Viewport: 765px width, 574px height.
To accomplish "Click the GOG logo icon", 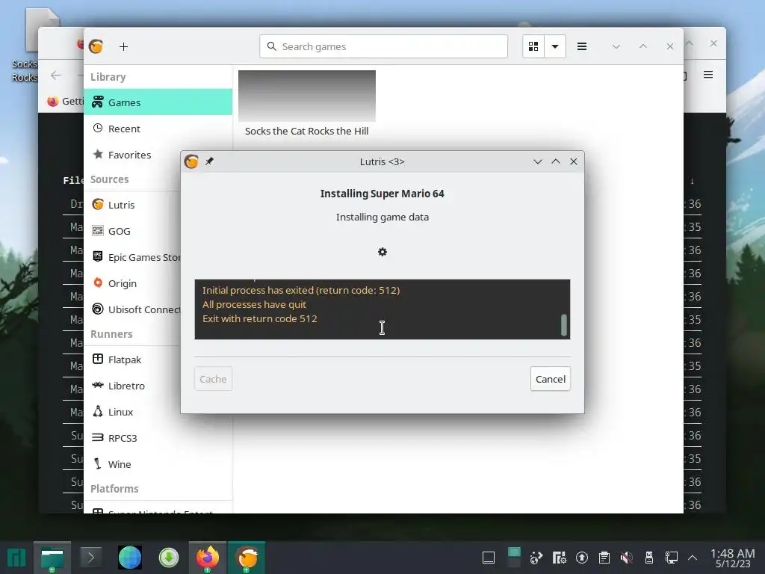I will coord(98,230).
